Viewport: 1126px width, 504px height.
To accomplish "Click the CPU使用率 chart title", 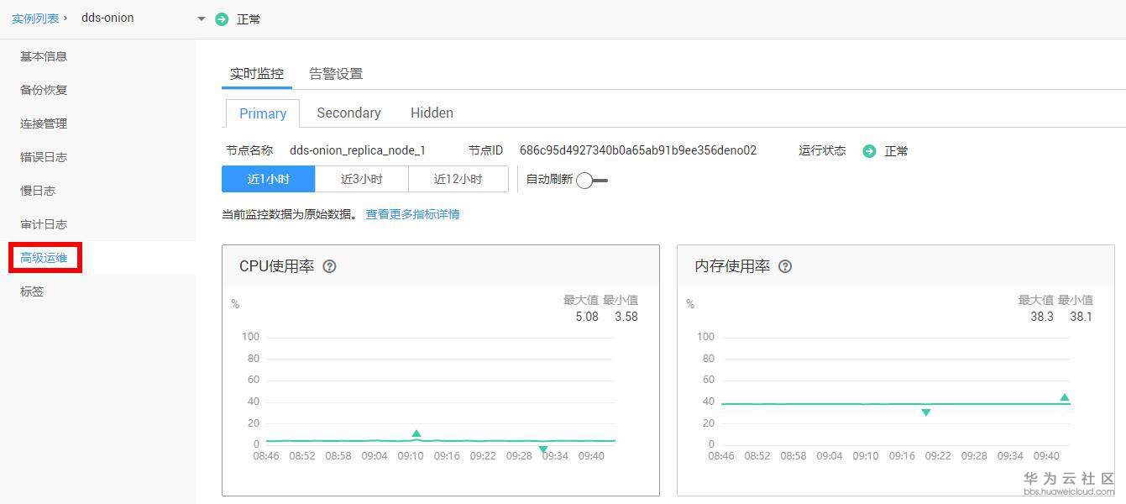I will pyautogui.click(x=277, y=266).
